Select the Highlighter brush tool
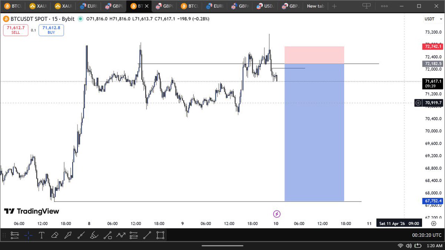Viewport: 445px width, 250px height. [94, 235]
